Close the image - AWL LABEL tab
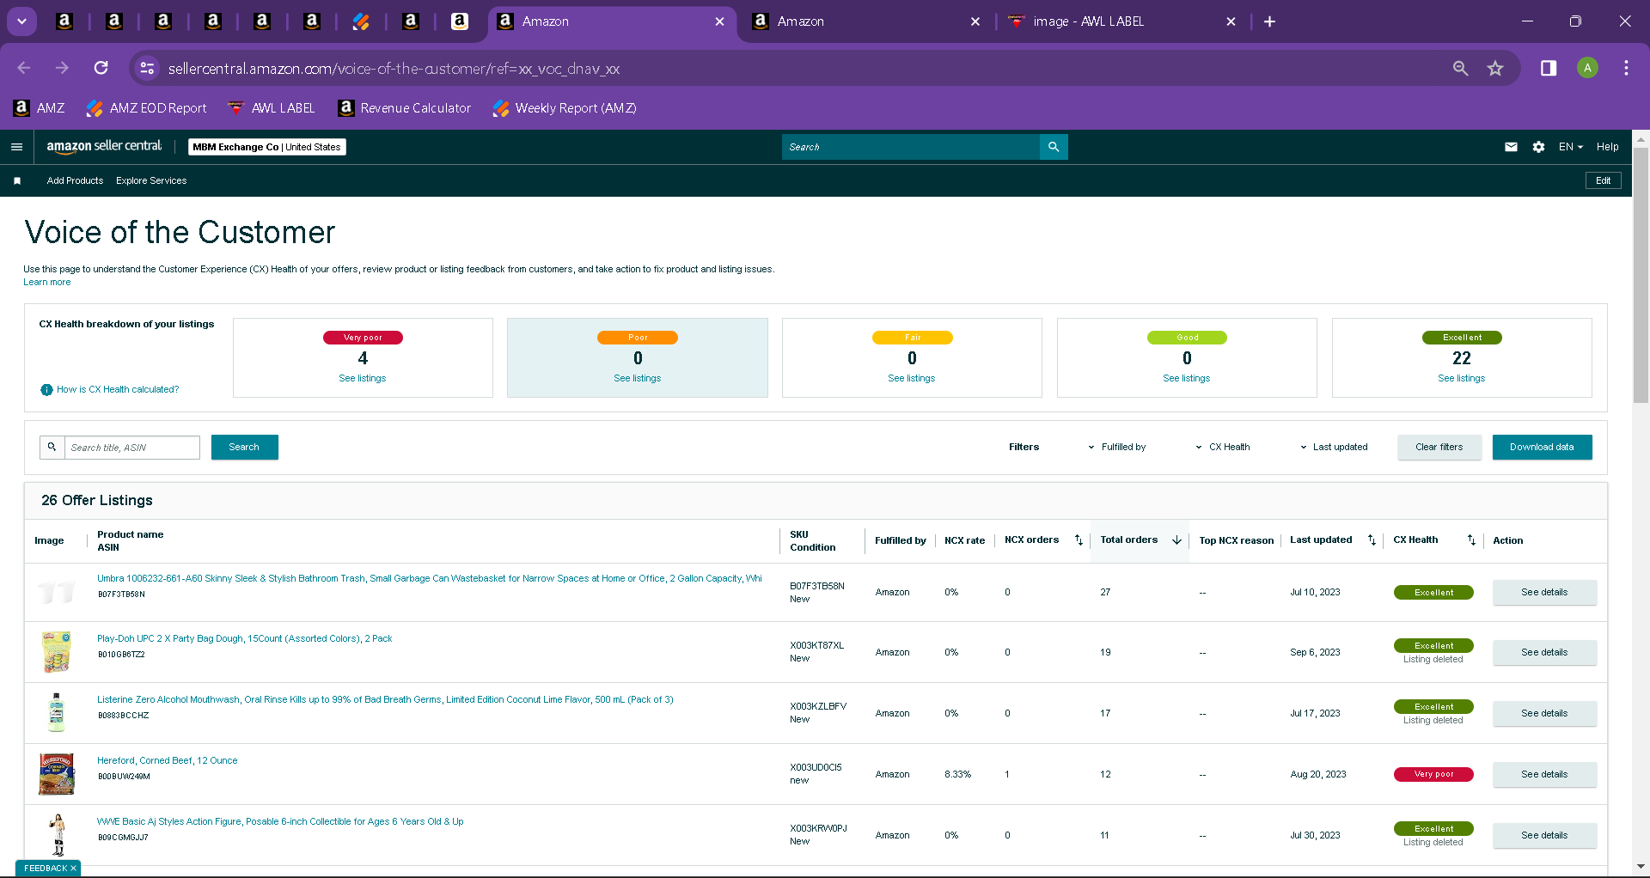 [x=1231, y=21]
